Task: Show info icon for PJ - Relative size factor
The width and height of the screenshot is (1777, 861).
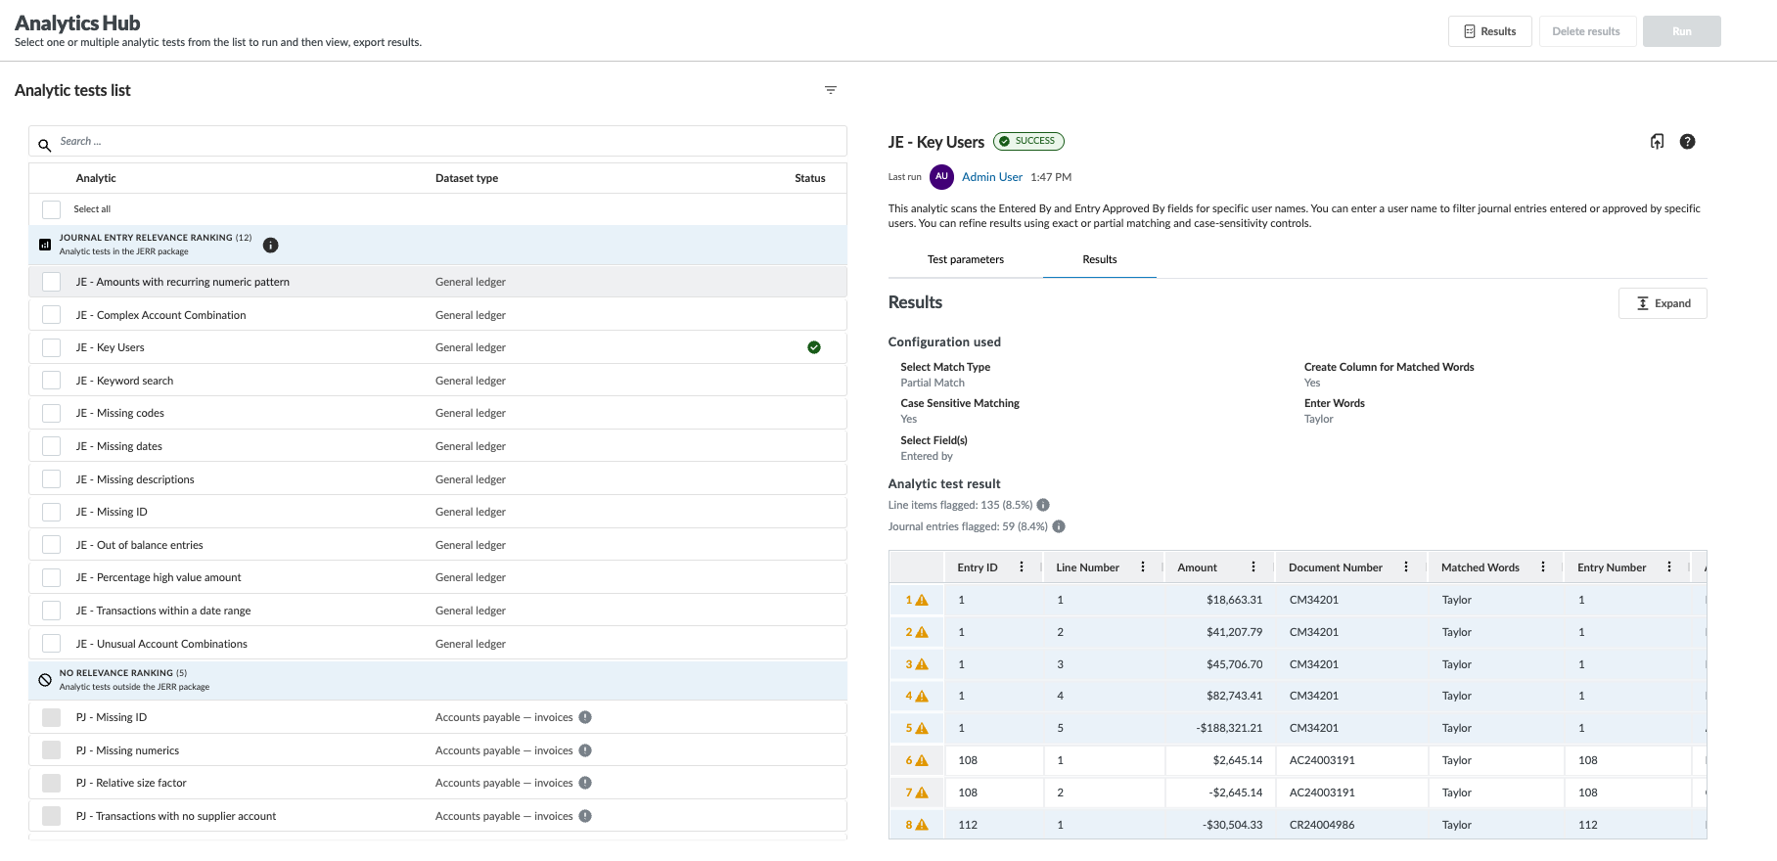Action: [585, 783]
